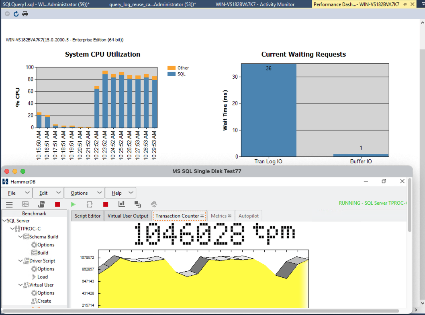Click the red stop icon left of the Metrics chart icon
The width and height of the screenshot is (425, 315).
click(106, 204)
